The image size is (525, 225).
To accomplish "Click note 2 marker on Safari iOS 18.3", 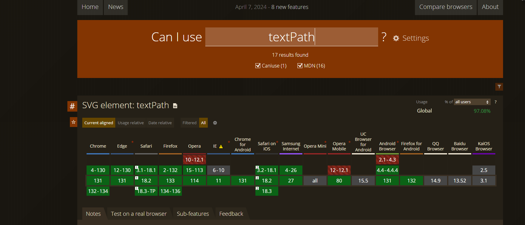I will pyautogui.click(x=257, y=188).
